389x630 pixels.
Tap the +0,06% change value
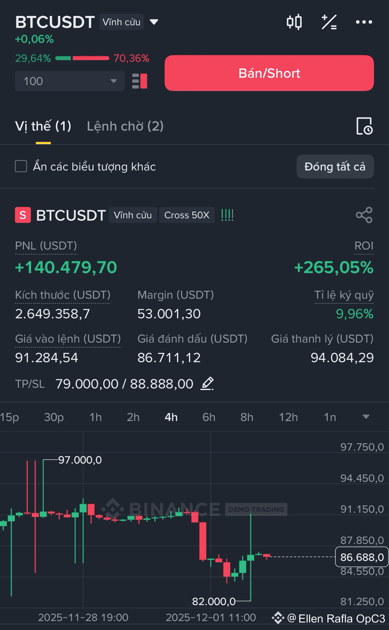coord(34,39)
